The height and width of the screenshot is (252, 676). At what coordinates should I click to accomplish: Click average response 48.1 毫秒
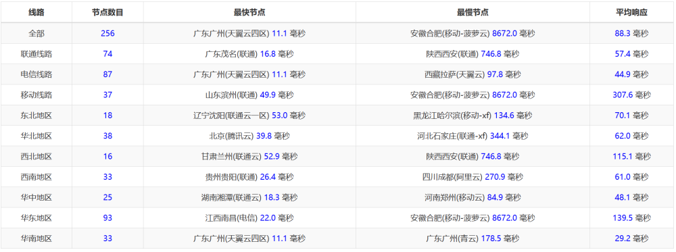[x=631, y=197]
